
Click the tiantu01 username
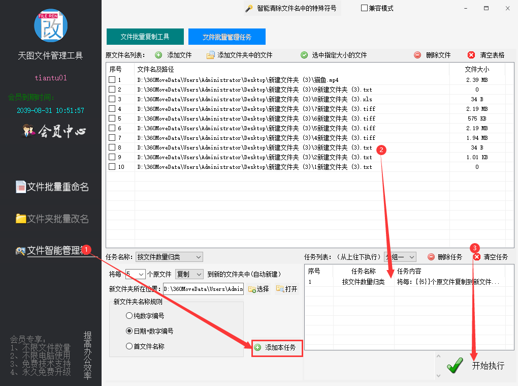coord(51,78)
